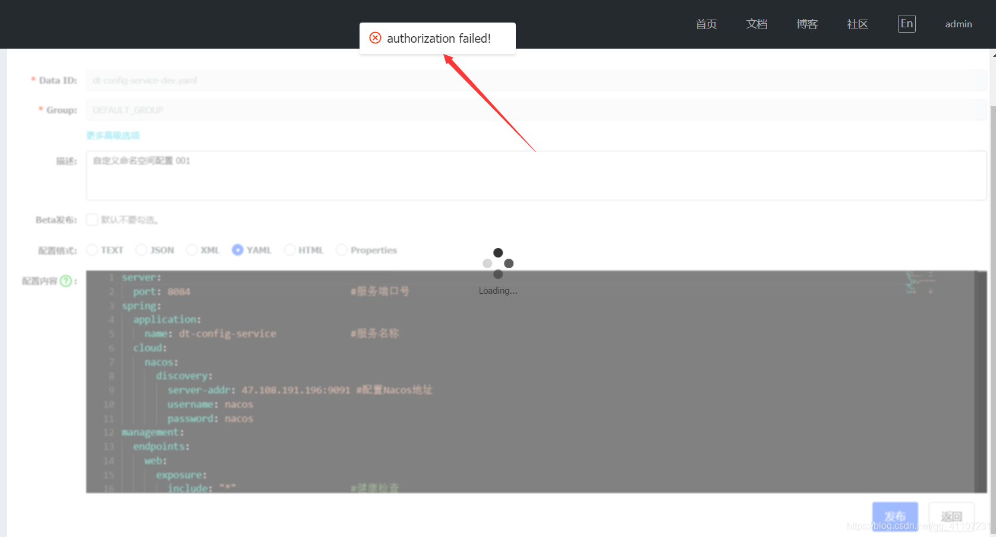Screen dimensions: 996x537
Task: Switch language with the En button
Action: tap(906, 24)
